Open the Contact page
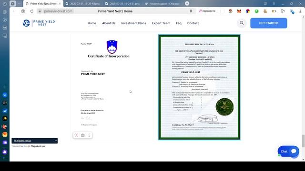The height and width of the screenshot is (171, 305). tap(193, 23)
